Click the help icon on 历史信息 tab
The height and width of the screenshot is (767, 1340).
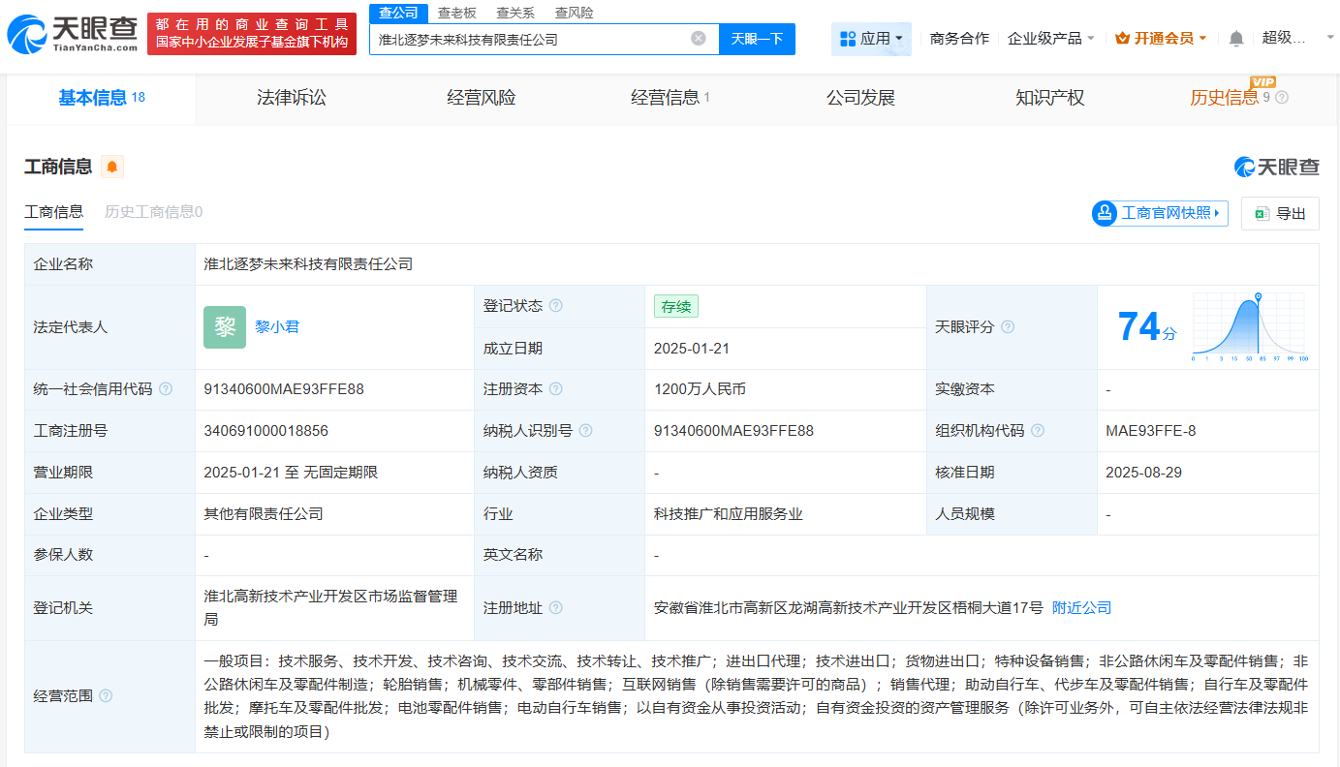(x=1281, y=97)
